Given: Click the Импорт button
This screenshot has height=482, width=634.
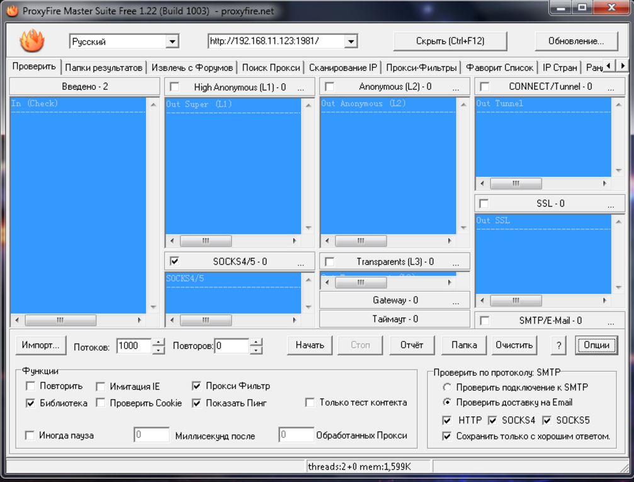Looking at the screenshot, I should tap(40, 346).
